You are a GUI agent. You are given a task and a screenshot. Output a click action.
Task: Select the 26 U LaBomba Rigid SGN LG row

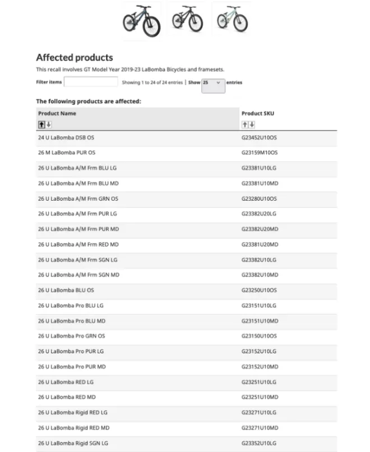point(187,443)
